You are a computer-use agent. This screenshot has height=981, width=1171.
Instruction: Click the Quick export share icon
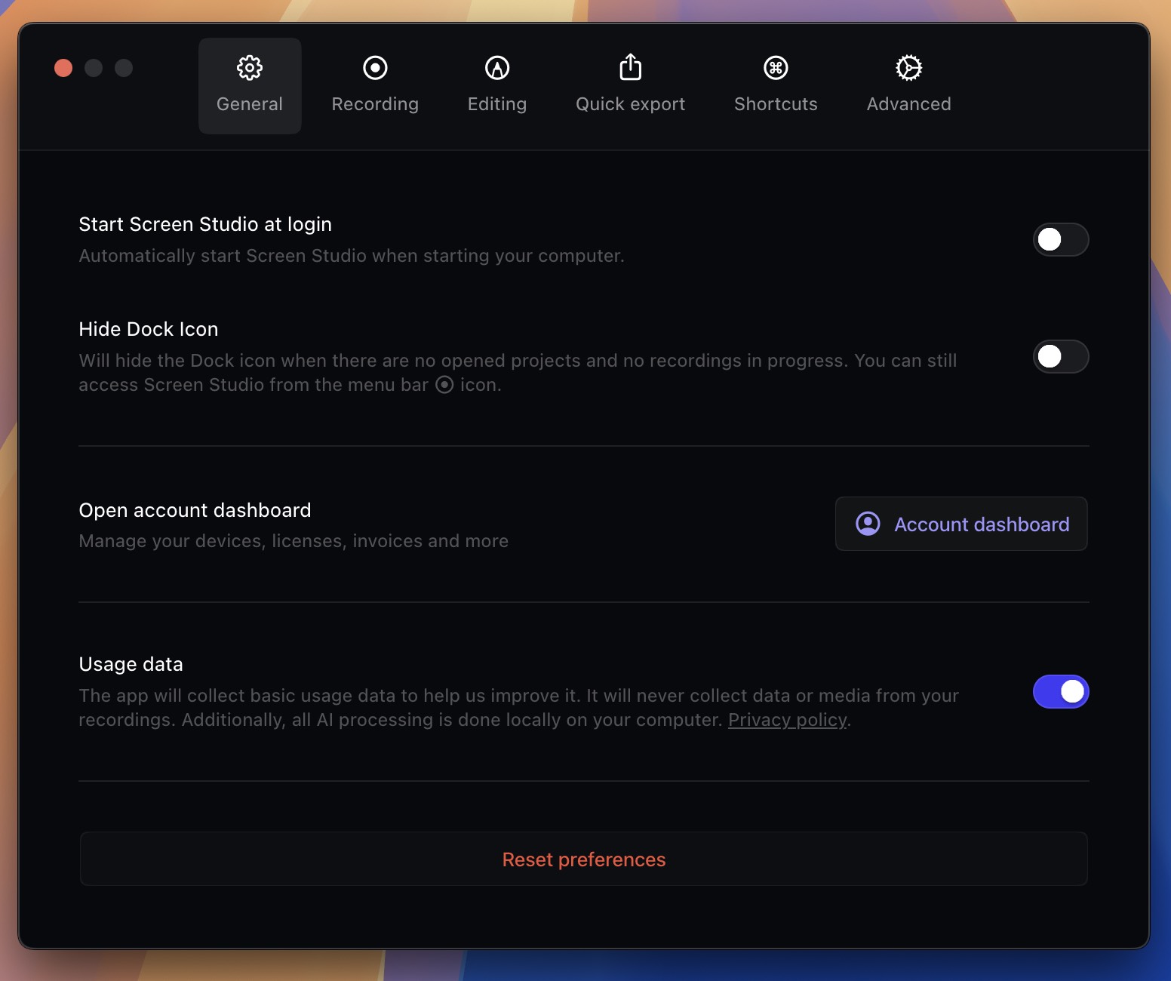click(630, 67)
